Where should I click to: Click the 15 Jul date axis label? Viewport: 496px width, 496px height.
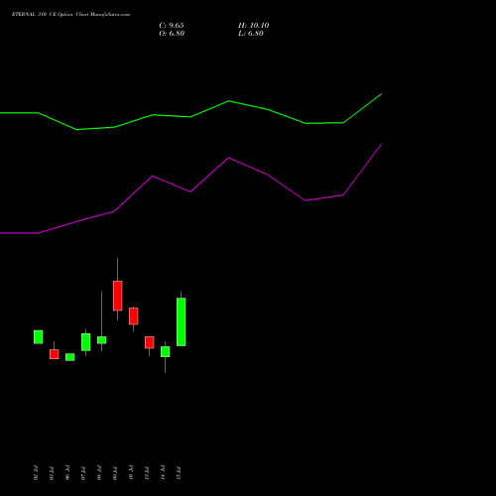pyautogui.click(x=179, y=473)
